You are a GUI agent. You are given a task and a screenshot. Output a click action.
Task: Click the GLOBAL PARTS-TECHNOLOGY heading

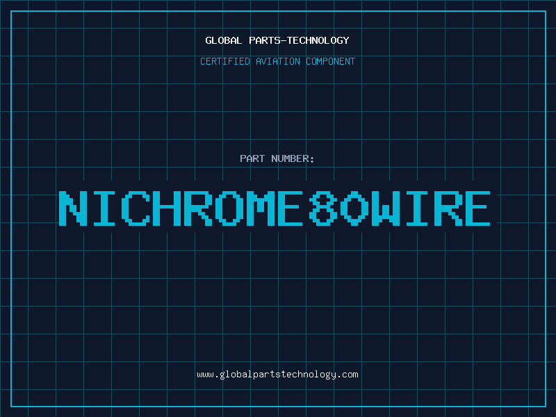[277, 41]
